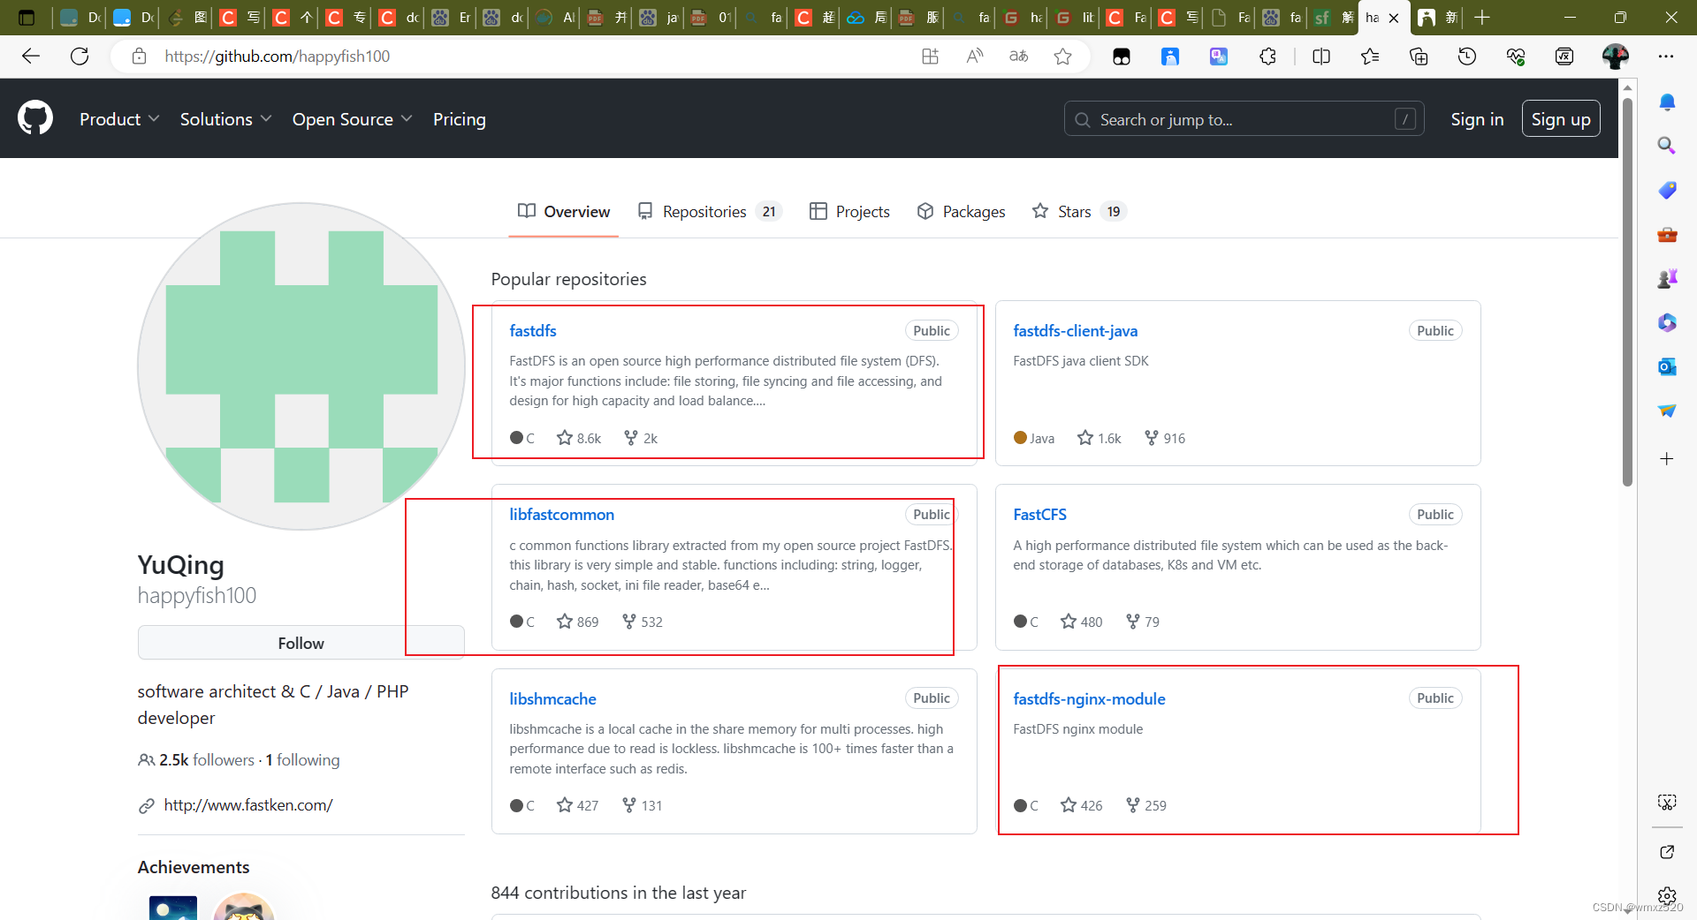Open the Split screen icon

coord(1321,57)
